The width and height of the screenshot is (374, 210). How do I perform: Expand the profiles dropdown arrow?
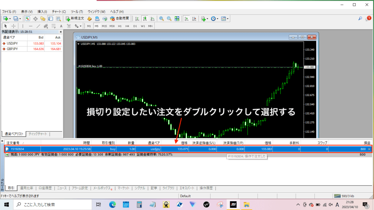[20, 19]
